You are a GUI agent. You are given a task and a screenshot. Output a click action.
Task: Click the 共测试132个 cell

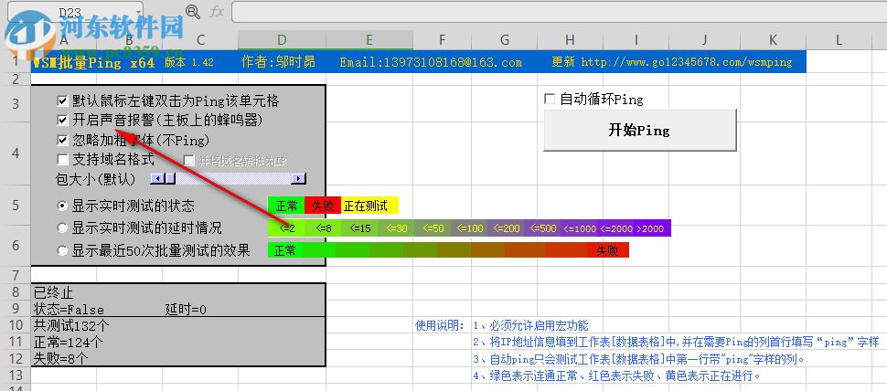pyautogui.click(x=71, y=325)
